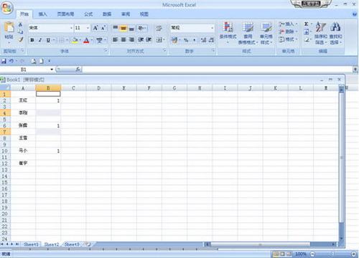The height and width of the screenshot is (258, 359).
Task: Click the insert function fx icon
Action: coord(78,70)
